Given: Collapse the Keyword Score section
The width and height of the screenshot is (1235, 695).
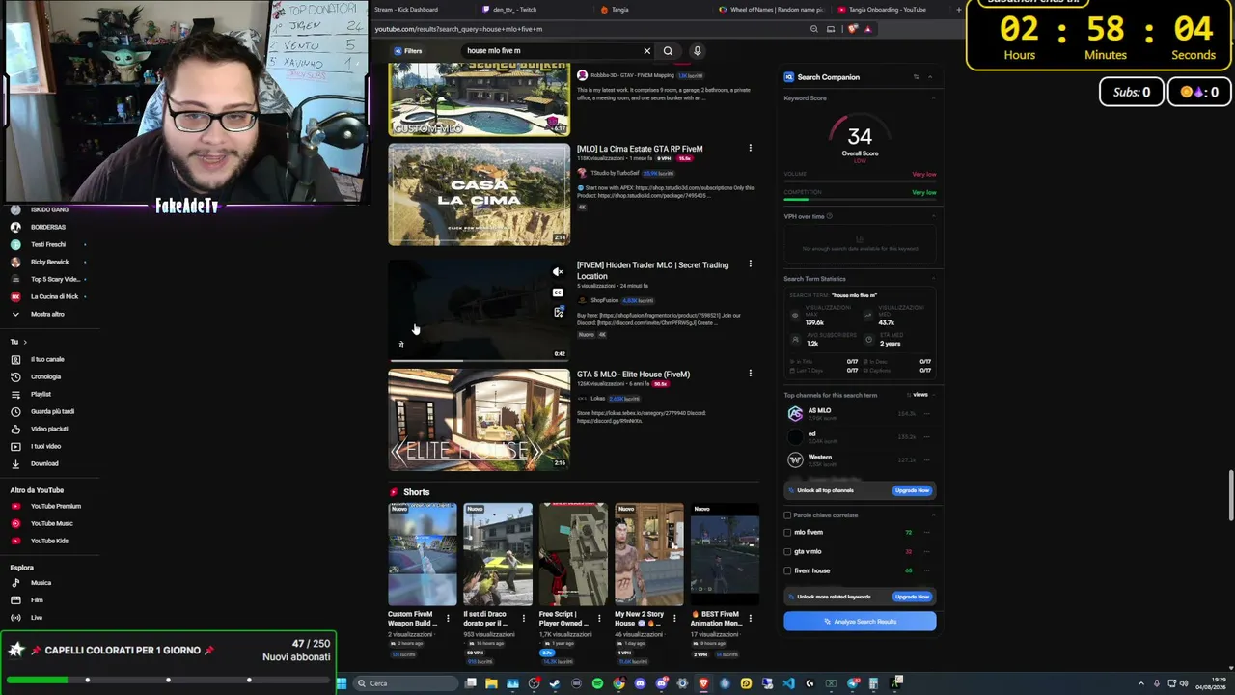Looking at the screenshot, I should pos(934,98).
